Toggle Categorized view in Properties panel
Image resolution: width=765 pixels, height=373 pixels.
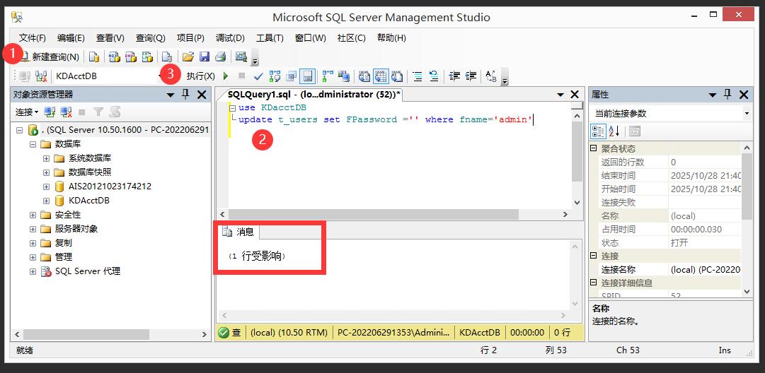598,131
